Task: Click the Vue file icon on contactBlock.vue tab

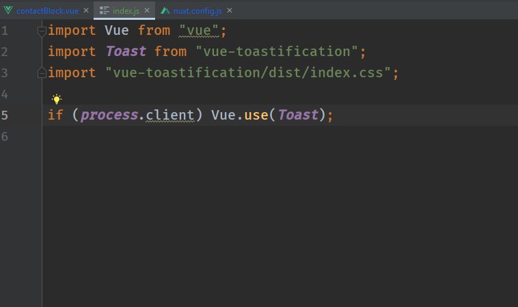Action: point(8,10)
